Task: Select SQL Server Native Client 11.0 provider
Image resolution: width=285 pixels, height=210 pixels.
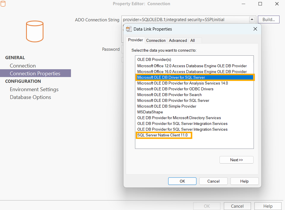Action: 162,135
